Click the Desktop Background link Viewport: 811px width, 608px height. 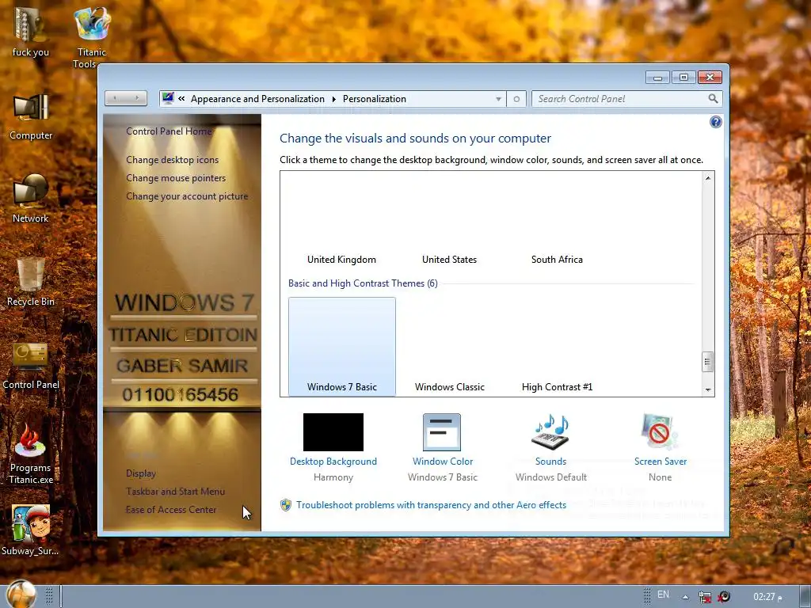pos(333,462)
